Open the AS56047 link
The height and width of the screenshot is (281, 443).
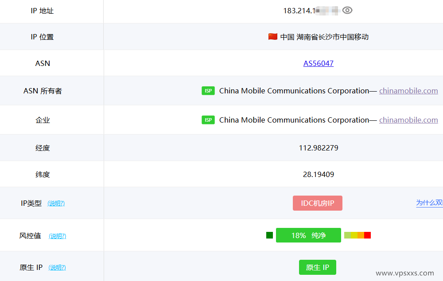click(319, 63)
